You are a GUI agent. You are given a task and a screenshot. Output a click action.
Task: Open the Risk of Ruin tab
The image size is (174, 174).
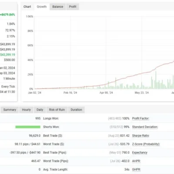click(57, 110)
